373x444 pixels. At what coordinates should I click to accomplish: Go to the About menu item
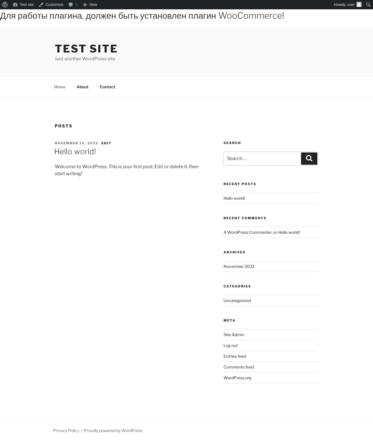(82, 87)
